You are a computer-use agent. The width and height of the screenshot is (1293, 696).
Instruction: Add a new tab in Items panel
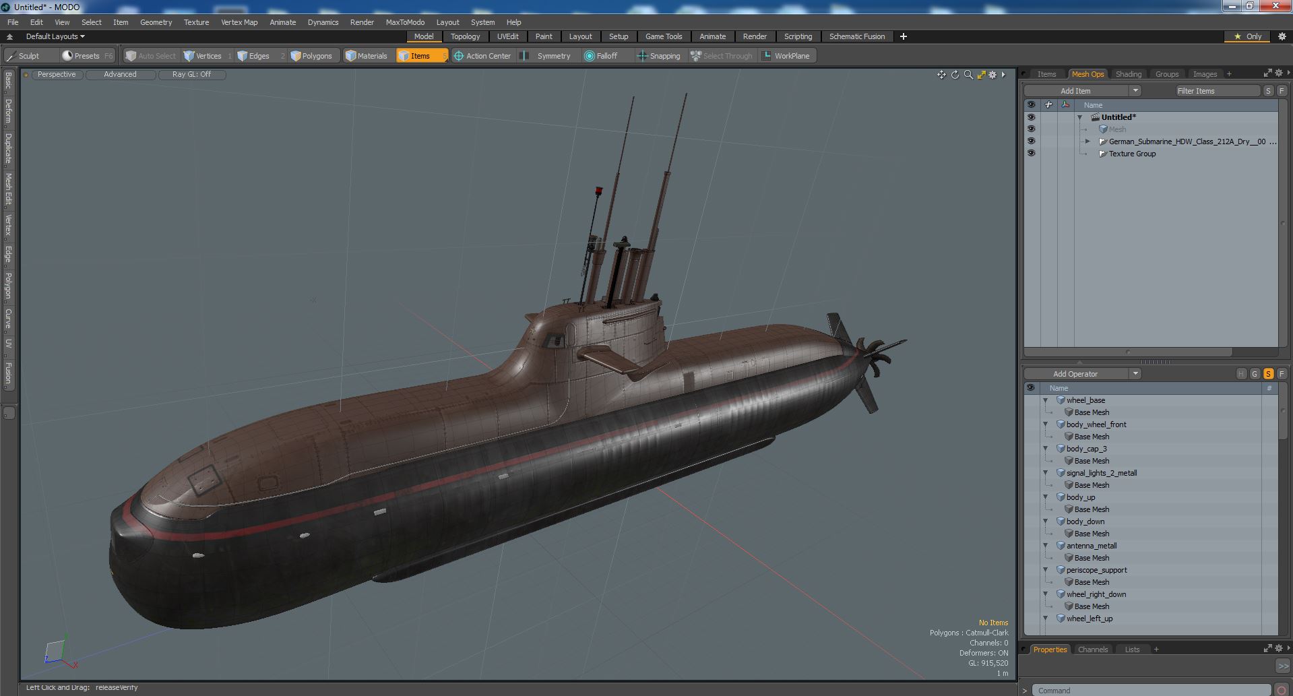[1229, 74]
